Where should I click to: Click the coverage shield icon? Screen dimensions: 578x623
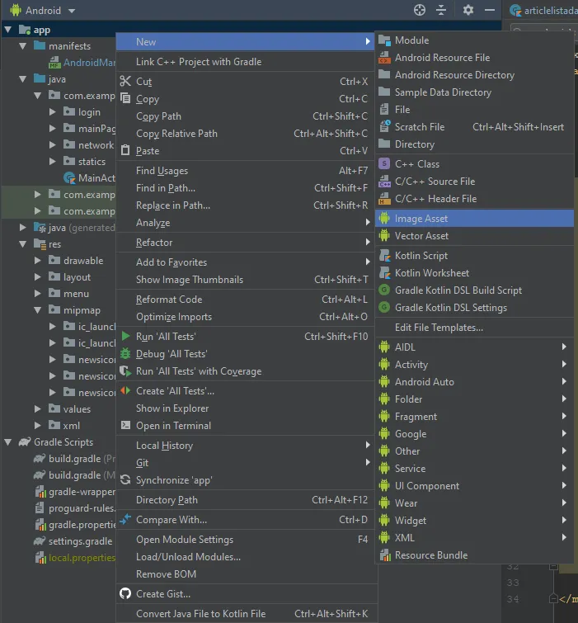coord(125,370)
